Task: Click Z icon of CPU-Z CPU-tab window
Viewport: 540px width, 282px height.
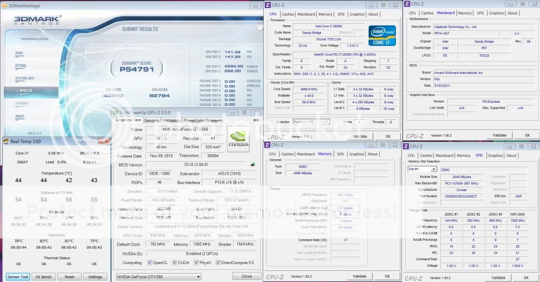Action: 268,5
